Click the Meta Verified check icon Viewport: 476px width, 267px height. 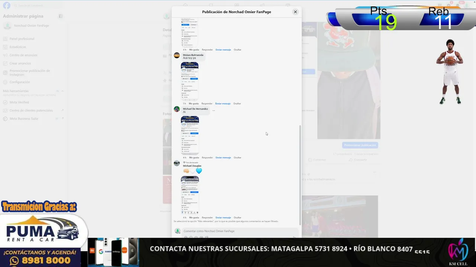pos(5,102)
